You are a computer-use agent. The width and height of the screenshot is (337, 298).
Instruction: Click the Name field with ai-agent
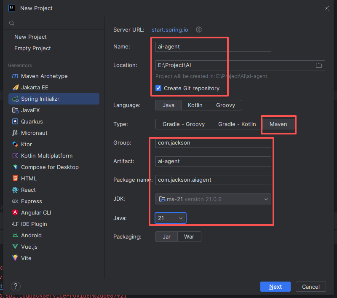click(213, 47)
